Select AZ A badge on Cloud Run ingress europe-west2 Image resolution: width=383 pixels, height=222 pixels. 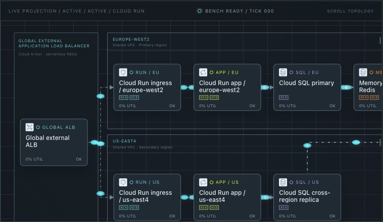pyautogui.click(x=124, y=97)
